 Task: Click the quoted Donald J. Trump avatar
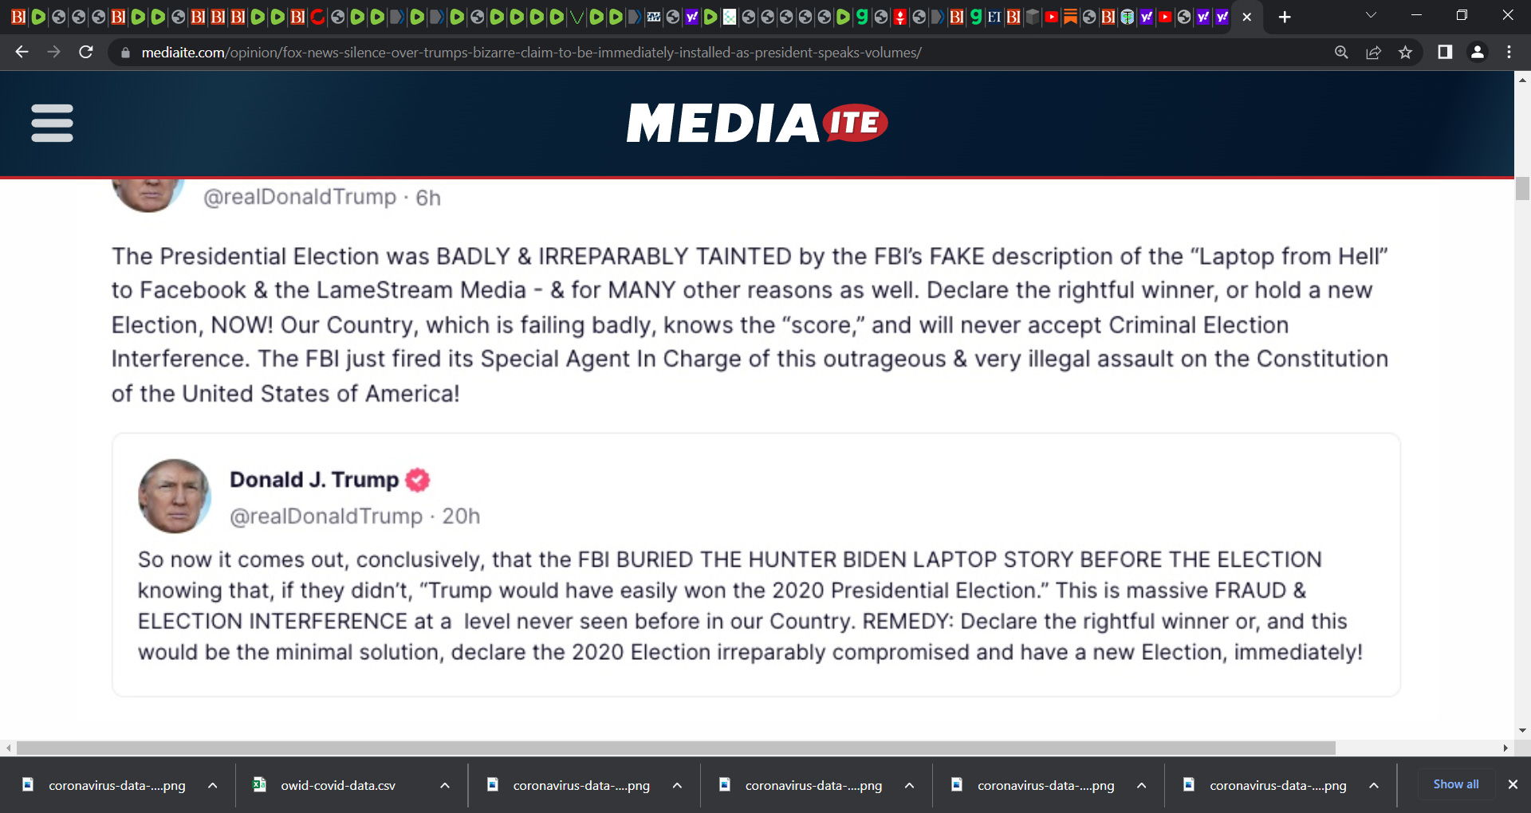[x=174, y=496]
